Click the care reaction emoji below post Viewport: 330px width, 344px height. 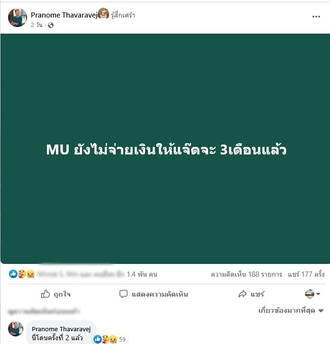[x=21, y=274]
